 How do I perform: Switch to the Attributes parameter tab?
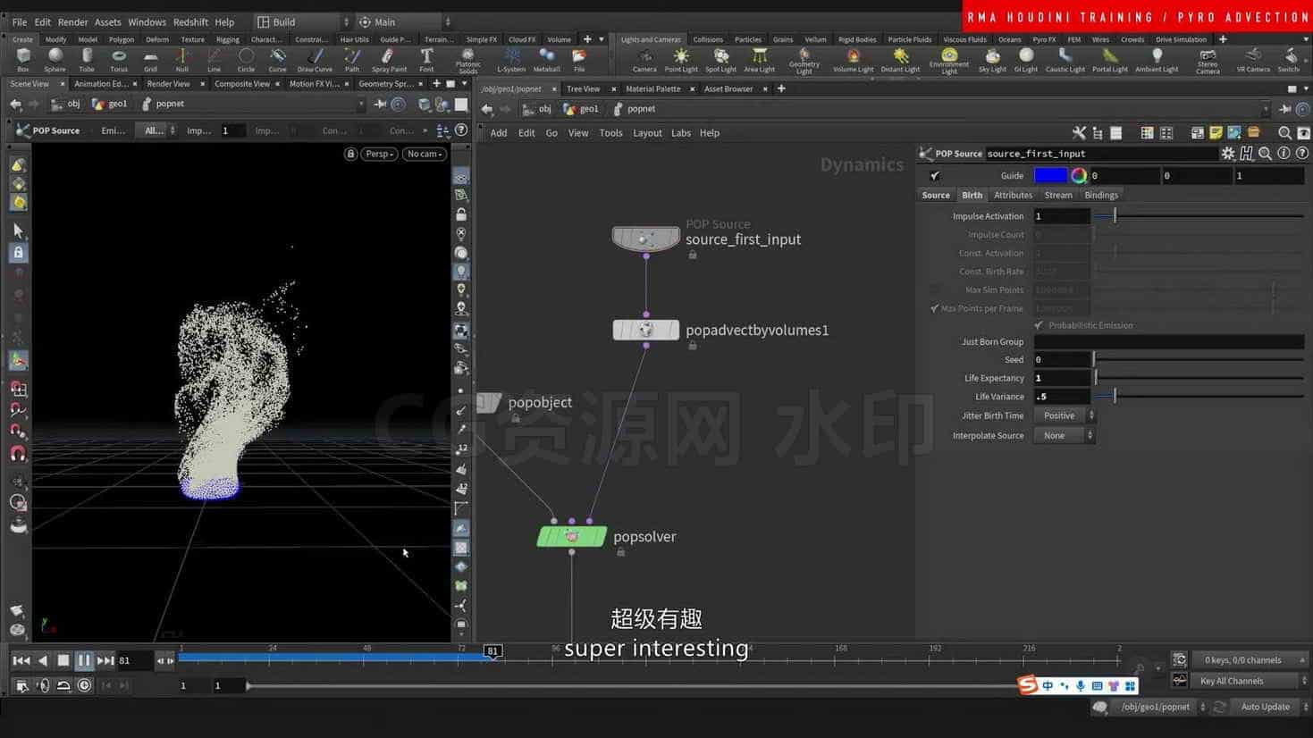coord(1013,195)
